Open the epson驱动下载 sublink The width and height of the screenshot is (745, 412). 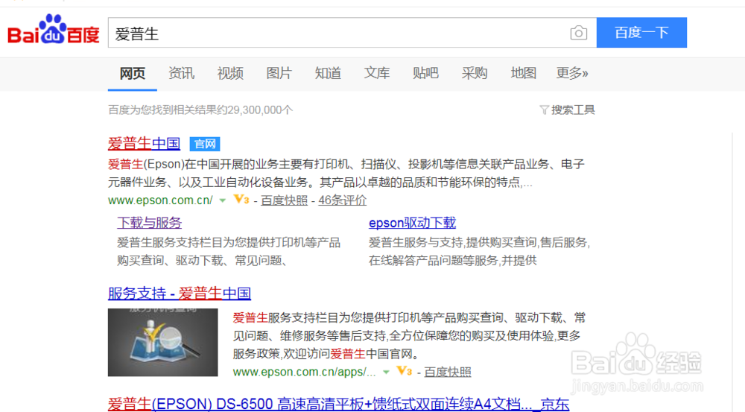[412, 223]
